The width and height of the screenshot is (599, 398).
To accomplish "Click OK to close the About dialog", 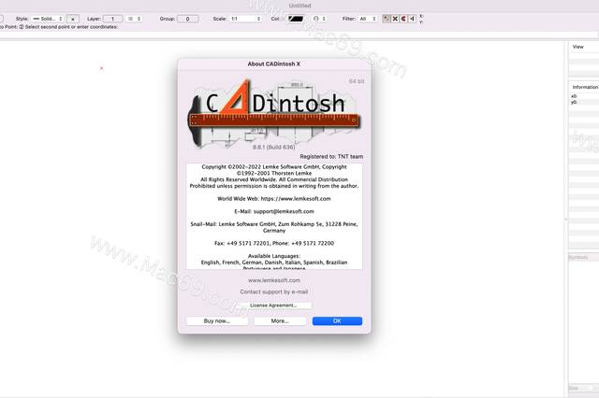I will pyautogui.click(x=337, y=321).
